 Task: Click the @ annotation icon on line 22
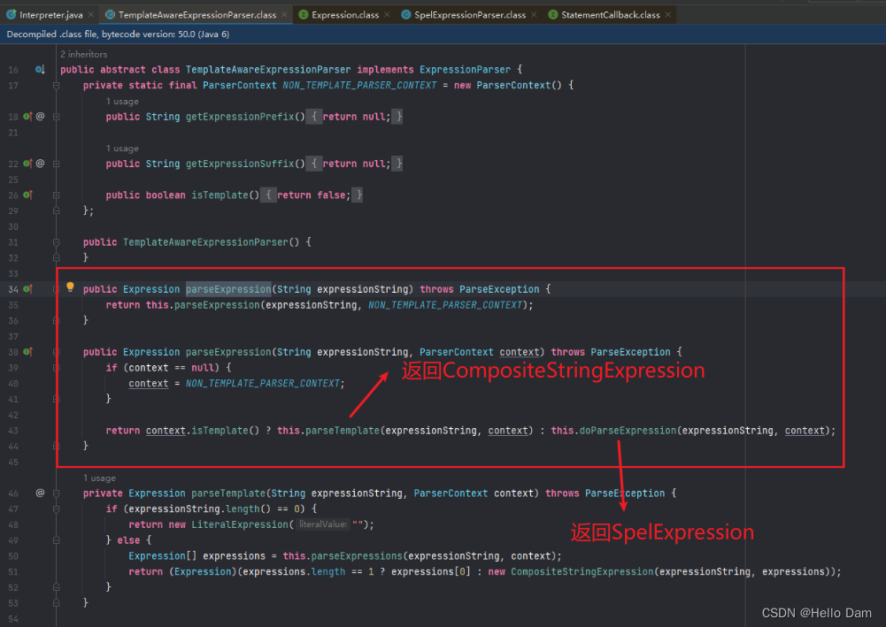[x=40, y=163]
